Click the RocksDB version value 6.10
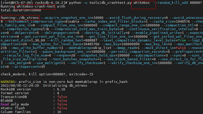The image size is (203, 114). 61,89
